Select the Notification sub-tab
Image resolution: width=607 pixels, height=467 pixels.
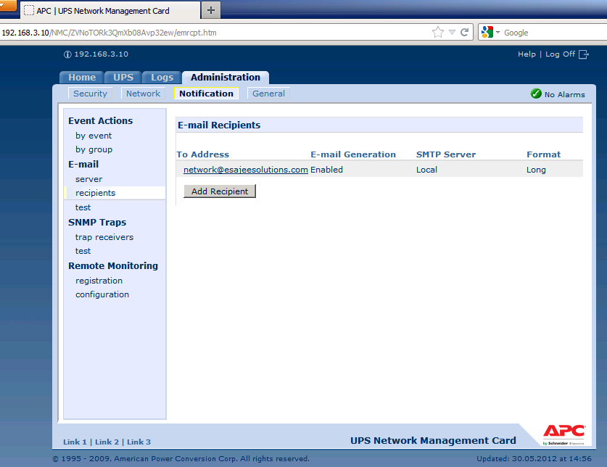[206, 94]
